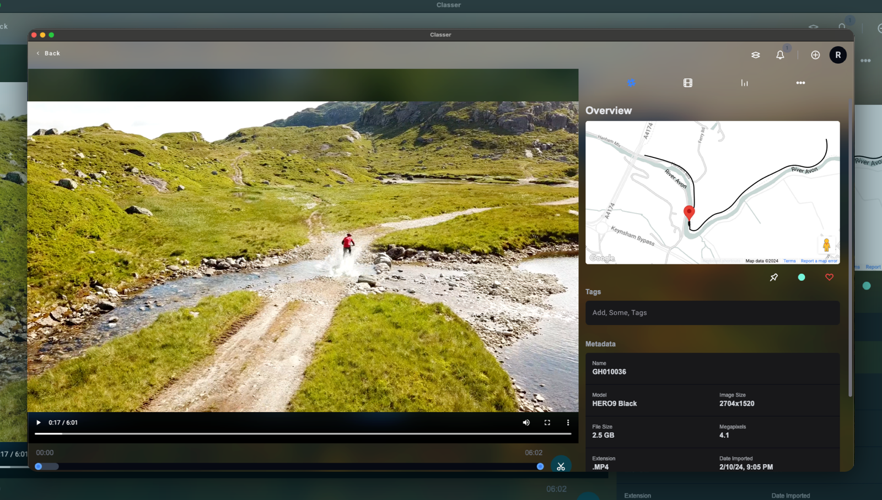The image size is (882, 500).
Task: Open the map Terms link
Action: (789, 261)
